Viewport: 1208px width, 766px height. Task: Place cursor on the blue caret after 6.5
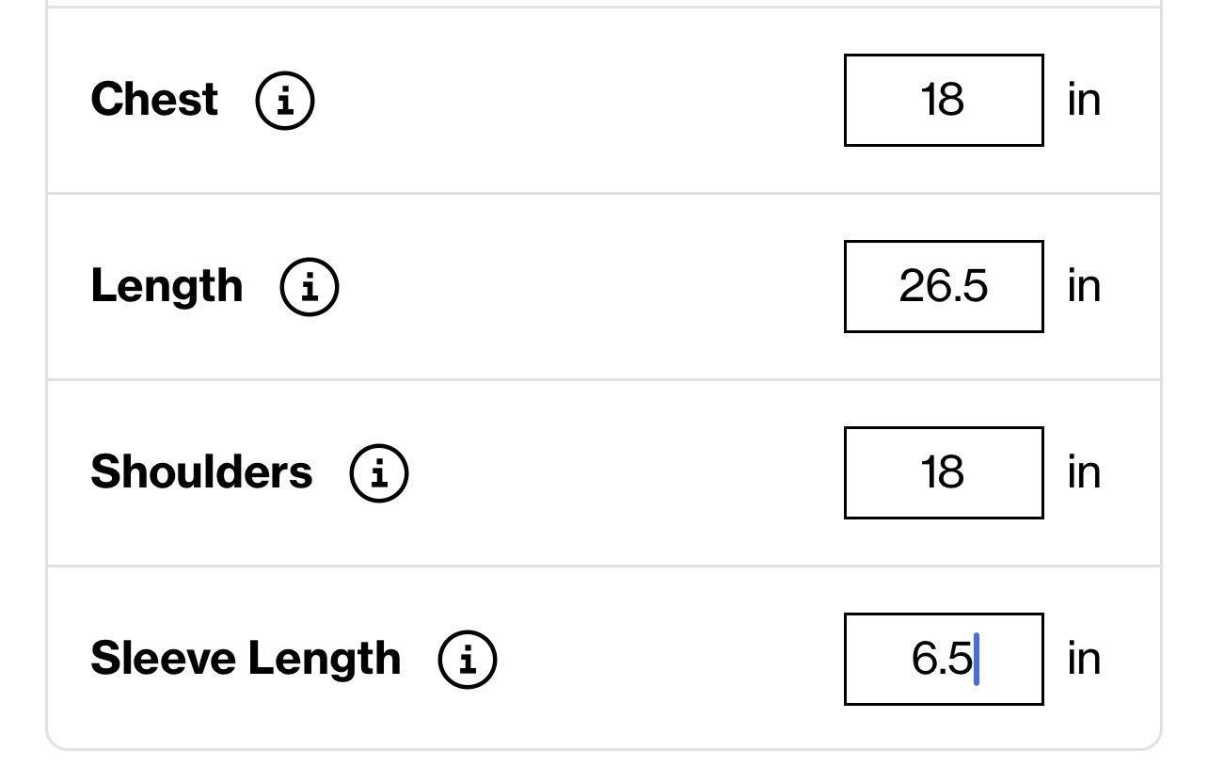coord(977,659)
